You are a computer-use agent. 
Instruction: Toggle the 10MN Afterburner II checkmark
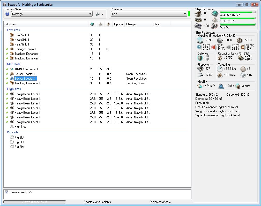click(7, 69)
